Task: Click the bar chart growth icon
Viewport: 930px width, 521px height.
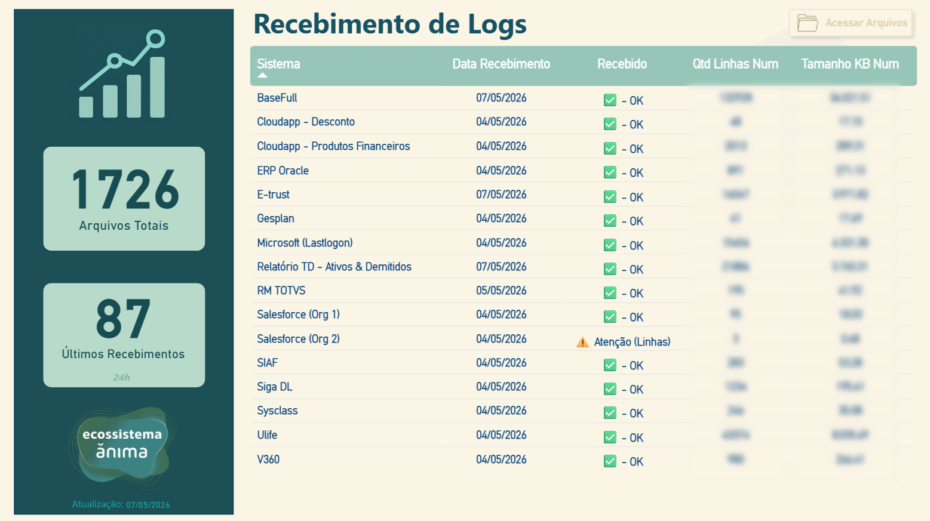Action: click(x=122, y=74)
